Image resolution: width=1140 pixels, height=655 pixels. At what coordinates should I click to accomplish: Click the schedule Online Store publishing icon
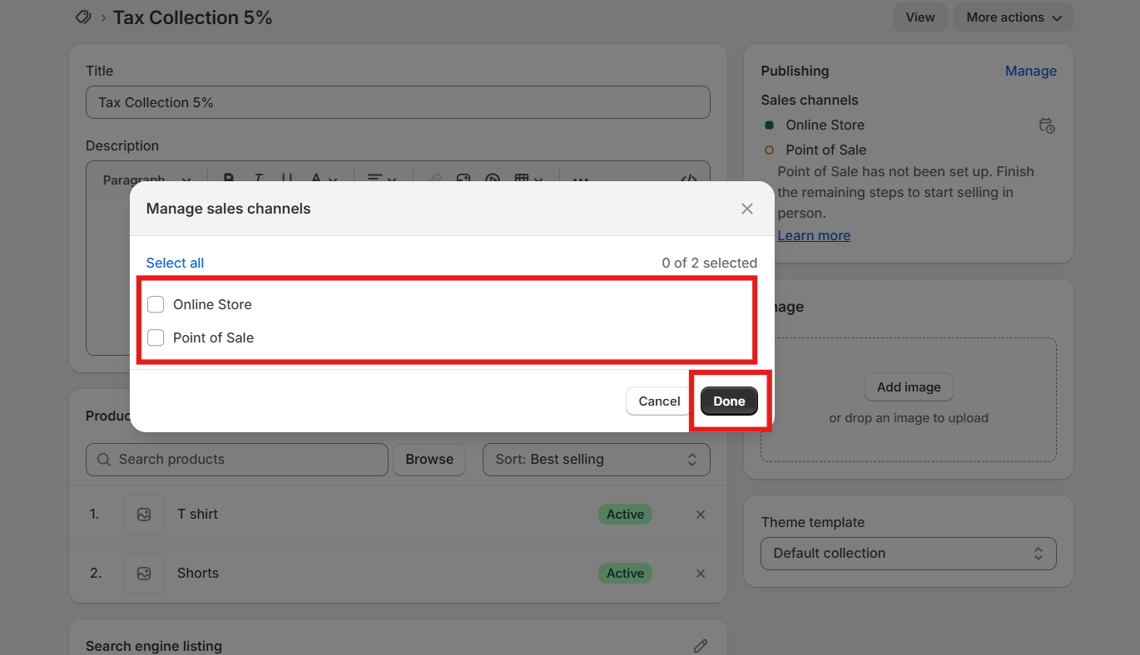click(x=1047, y=126)
